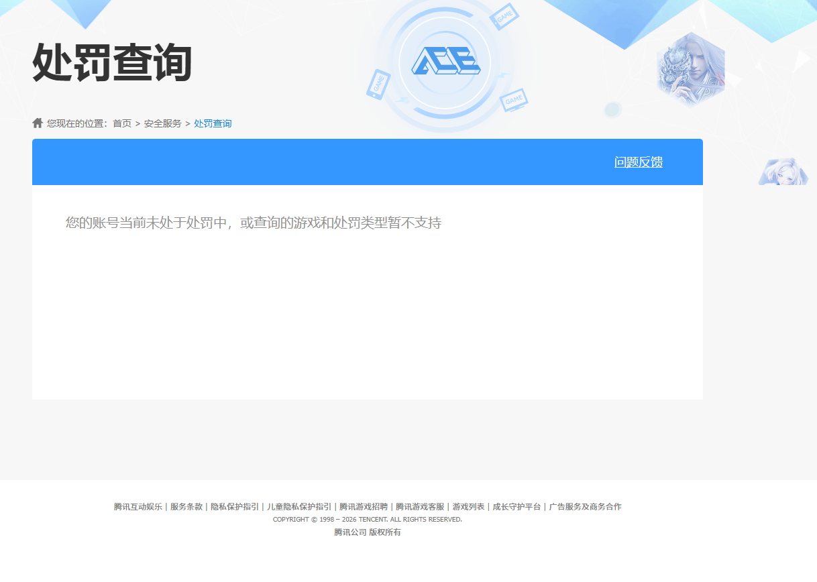
Task: Contact 腾讯游戏客服 customer service
Action: coord(419,507)
